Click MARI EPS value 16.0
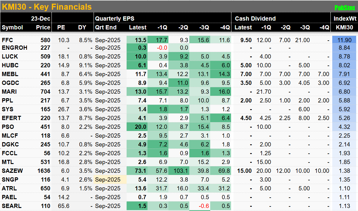 pyautogui.click(x=221, y=92)
